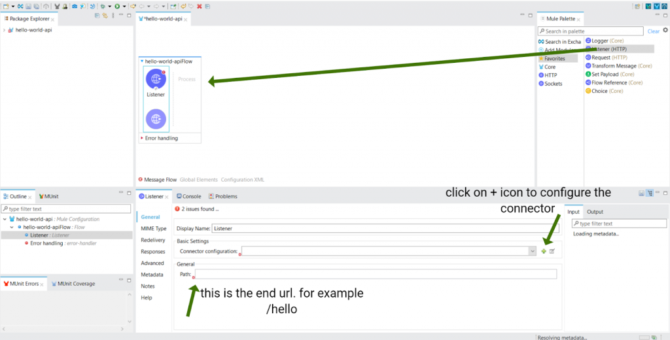Screen dimensions: 670x340
Task: Open Redelivery section of Listener properties
Action: tap(153, 240)
